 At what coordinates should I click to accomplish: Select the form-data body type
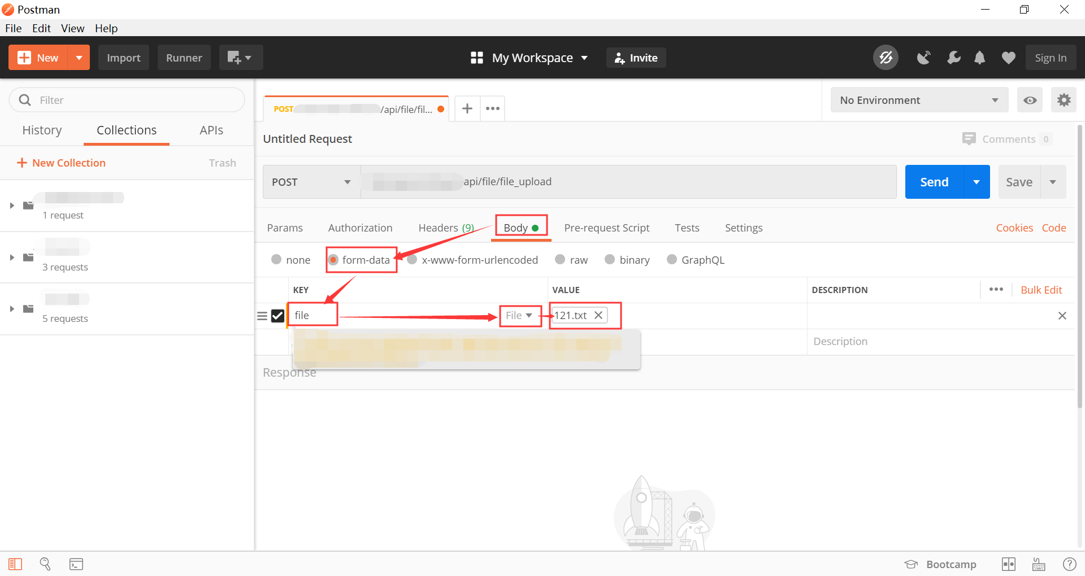click(333, 259)
